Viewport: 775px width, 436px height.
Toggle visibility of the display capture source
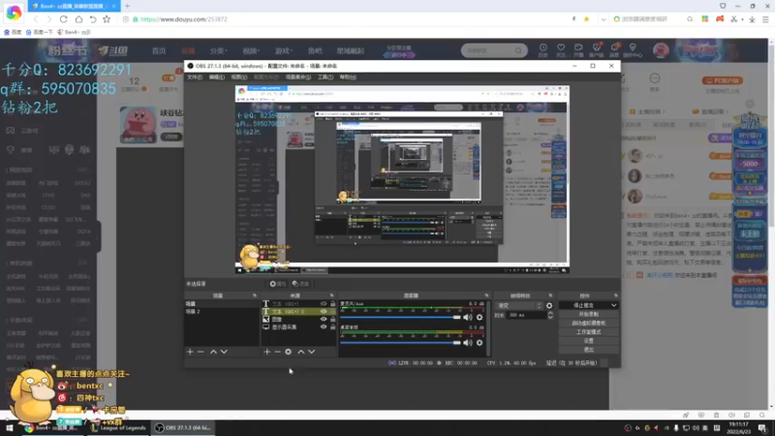pyautogui.click(x=324, y=327)
